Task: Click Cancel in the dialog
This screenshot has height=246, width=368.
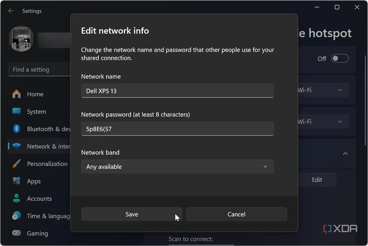Action: pos(237,214)
